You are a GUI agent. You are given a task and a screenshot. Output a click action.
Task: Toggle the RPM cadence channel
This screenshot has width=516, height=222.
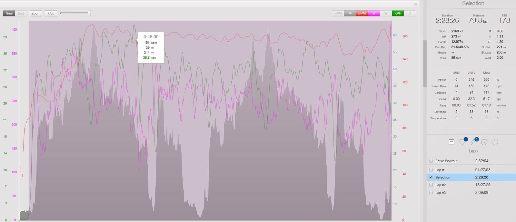338,13
